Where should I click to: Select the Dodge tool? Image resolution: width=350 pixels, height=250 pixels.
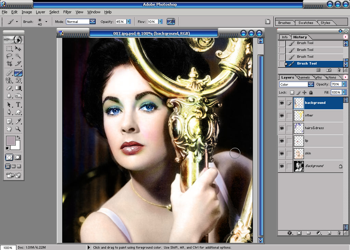18,96
